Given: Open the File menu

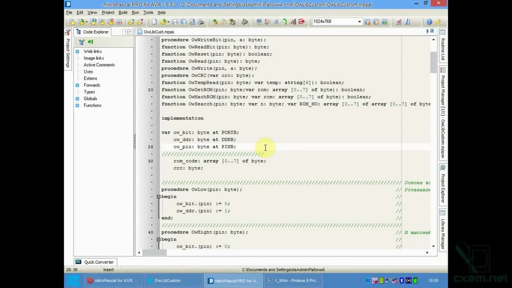Looking at the screenshot, I should (x=69, y=13).
